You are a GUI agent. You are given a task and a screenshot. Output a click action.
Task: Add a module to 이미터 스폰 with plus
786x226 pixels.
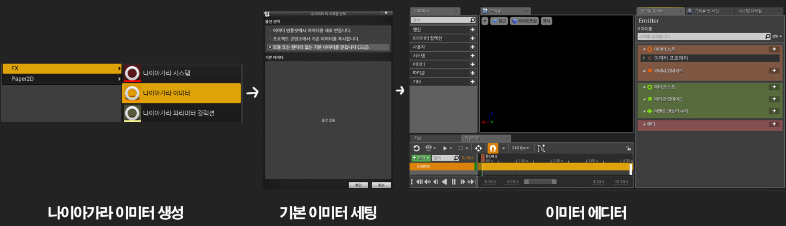coord(774,49)
